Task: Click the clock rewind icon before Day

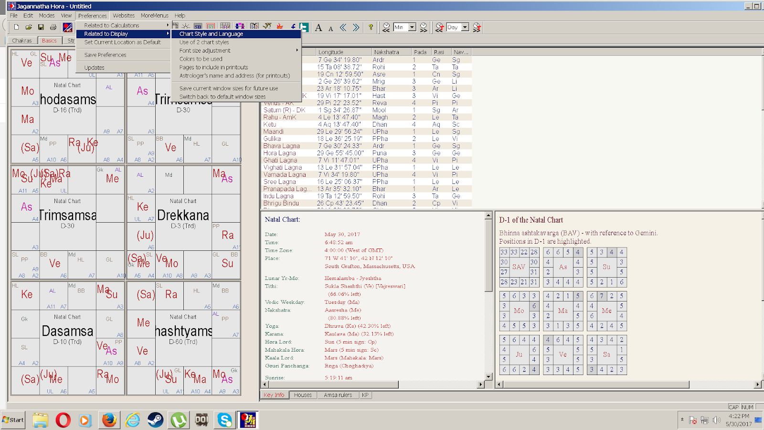Action: click(439, 28)
